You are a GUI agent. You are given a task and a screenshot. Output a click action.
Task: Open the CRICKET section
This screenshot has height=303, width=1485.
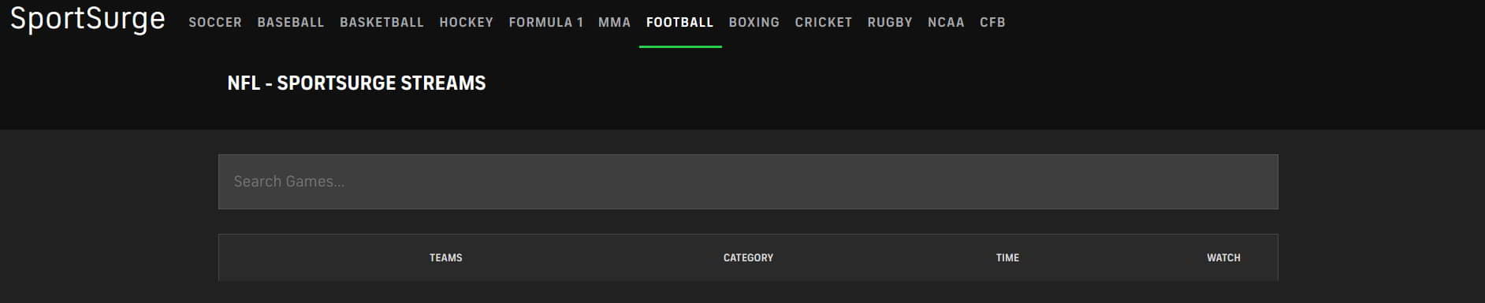(x=823, y=23)
